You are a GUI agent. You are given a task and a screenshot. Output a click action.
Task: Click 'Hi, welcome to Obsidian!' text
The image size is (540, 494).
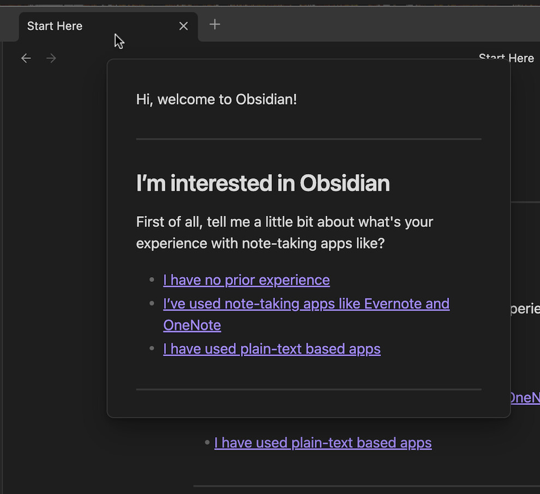pos(217,99)
